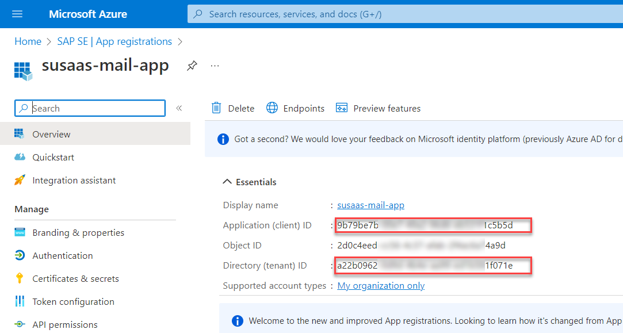Click the sidebar Search box
This screenshot has width=623, height=333.
click(x=90, y=108)
